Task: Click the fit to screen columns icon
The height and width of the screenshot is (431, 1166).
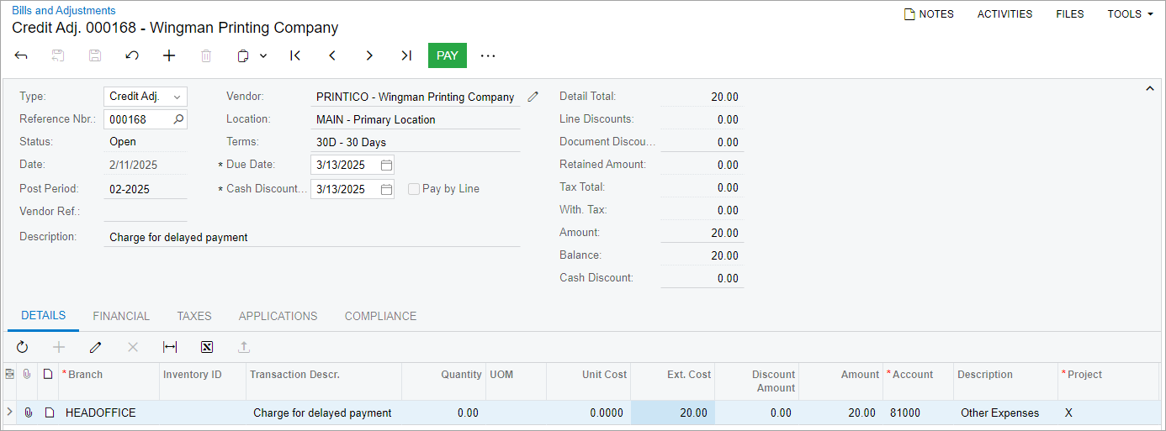Action: (170, 347)
